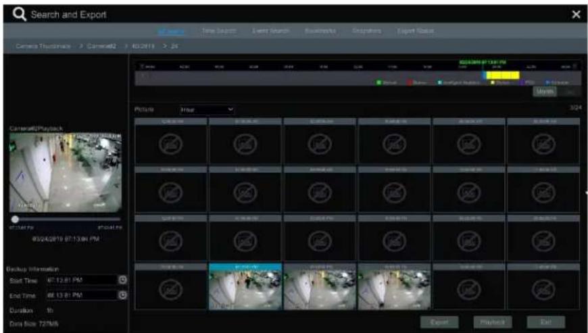Click the 03/2019 month breadcrumb
This screenshot has height=333, width=588.
pyautogui.click(x=143, y=46)
